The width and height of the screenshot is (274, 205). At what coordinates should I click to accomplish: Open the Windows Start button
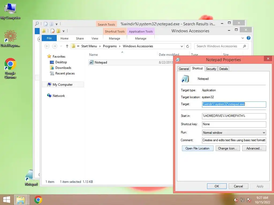coord(7,200)
